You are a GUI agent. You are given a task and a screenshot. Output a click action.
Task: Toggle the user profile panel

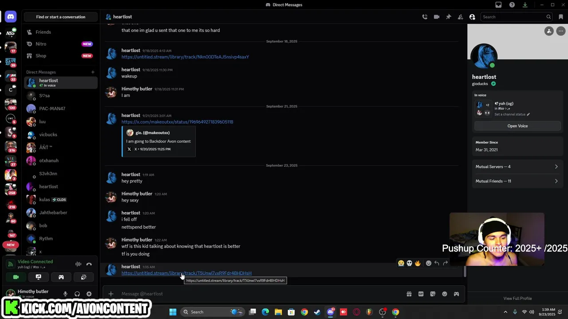pos(472,17)
